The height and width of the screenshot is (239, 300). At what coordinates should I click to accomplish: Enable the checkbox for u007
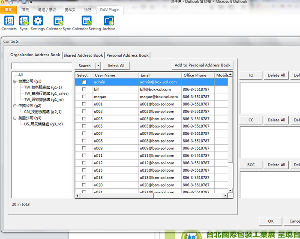tap(84, 133)
